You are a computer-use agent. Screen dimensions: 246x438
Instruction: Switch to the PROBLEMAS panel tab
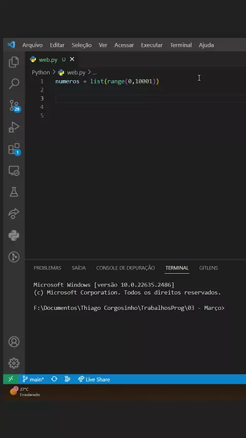click(47, 268)
